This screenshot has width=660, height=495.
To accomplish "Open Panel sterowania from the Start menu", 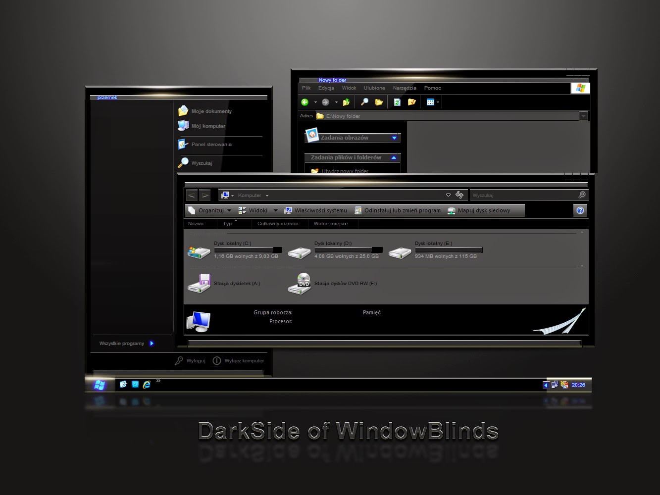I will coord(205,144).
